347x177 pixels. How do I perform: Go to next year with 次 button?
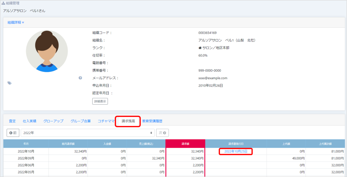[x=163, y=133]
